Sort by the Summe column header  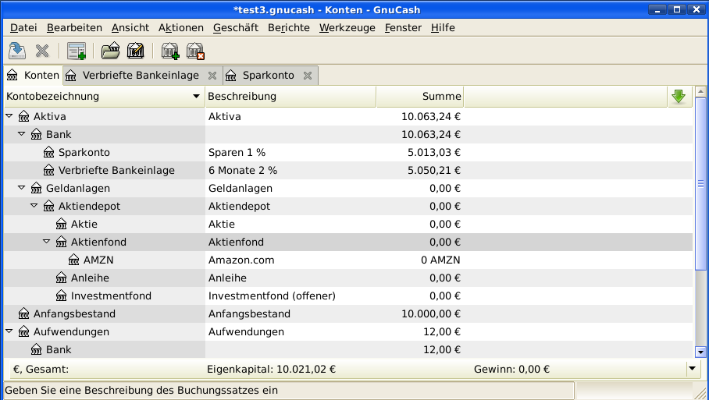[419, 97]
